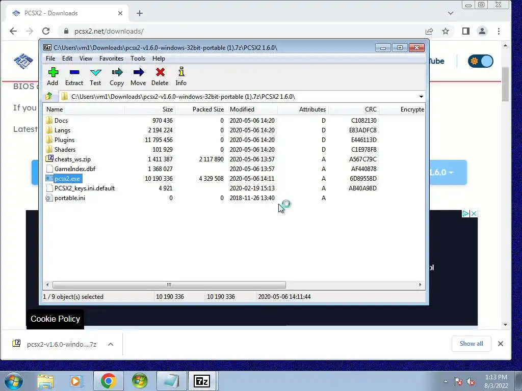Open the Chrome profile icon
This screenshot has width=522, height=391.
pos(482,31)
